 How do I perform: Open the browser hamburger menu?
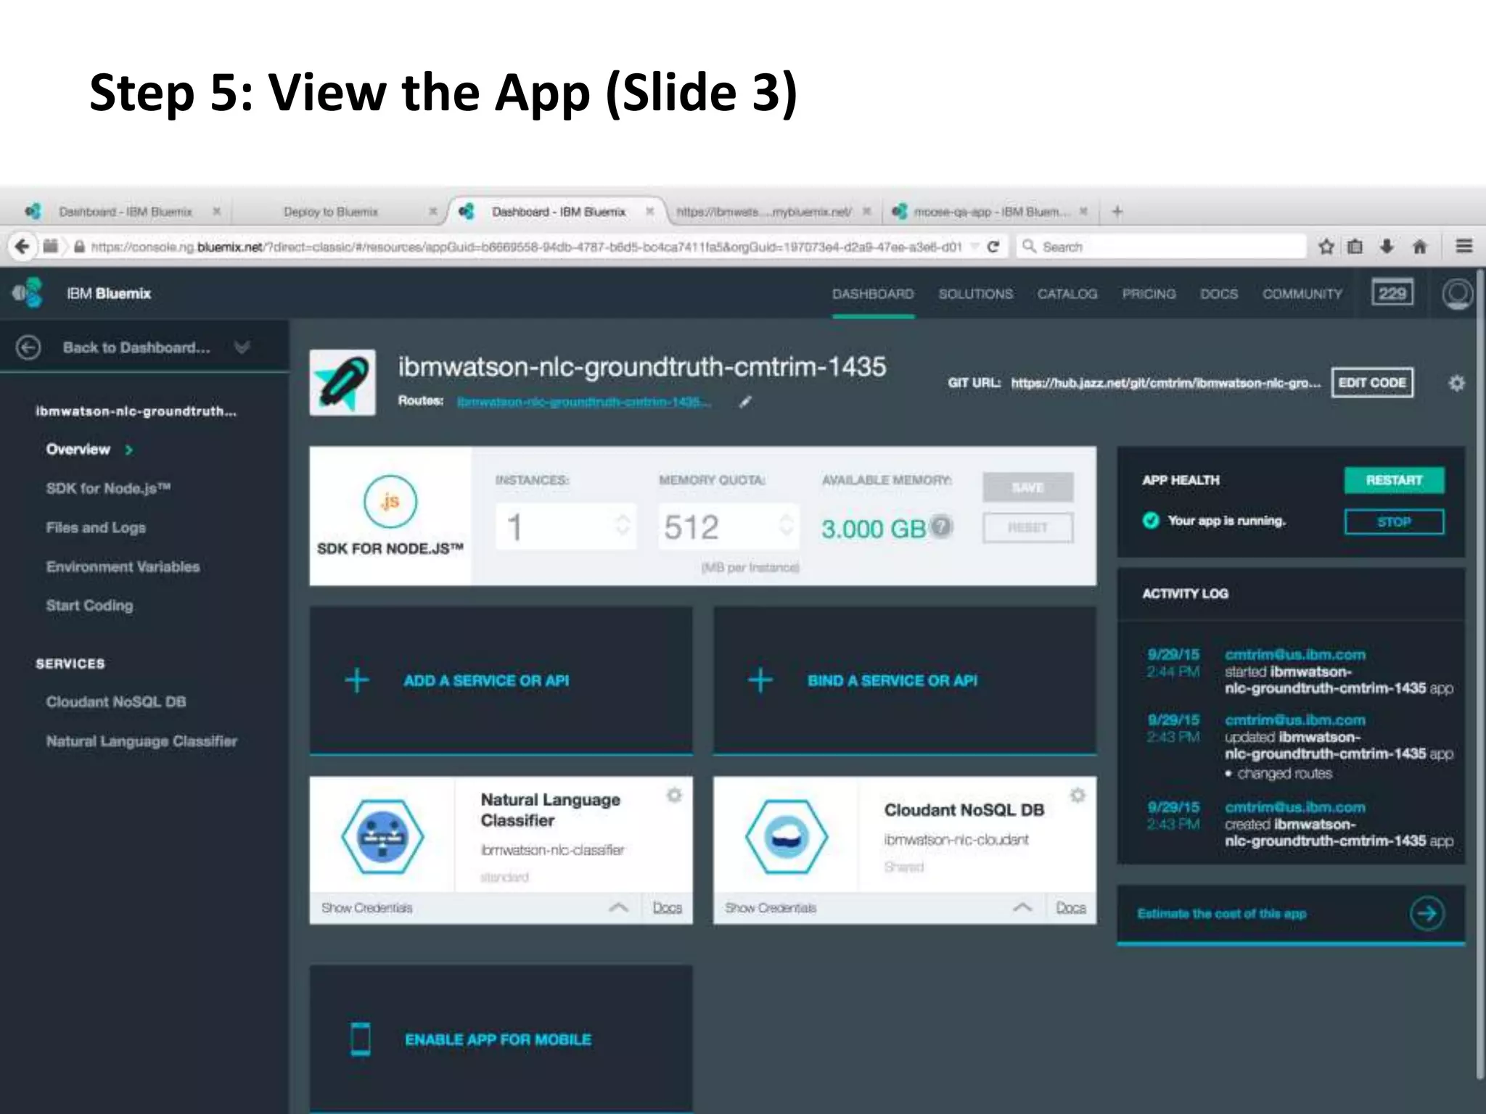coord(1464,247)
